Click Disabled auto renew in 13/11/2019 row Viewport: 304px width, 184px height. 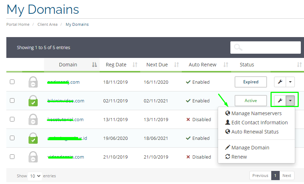[x=199, y=119]
